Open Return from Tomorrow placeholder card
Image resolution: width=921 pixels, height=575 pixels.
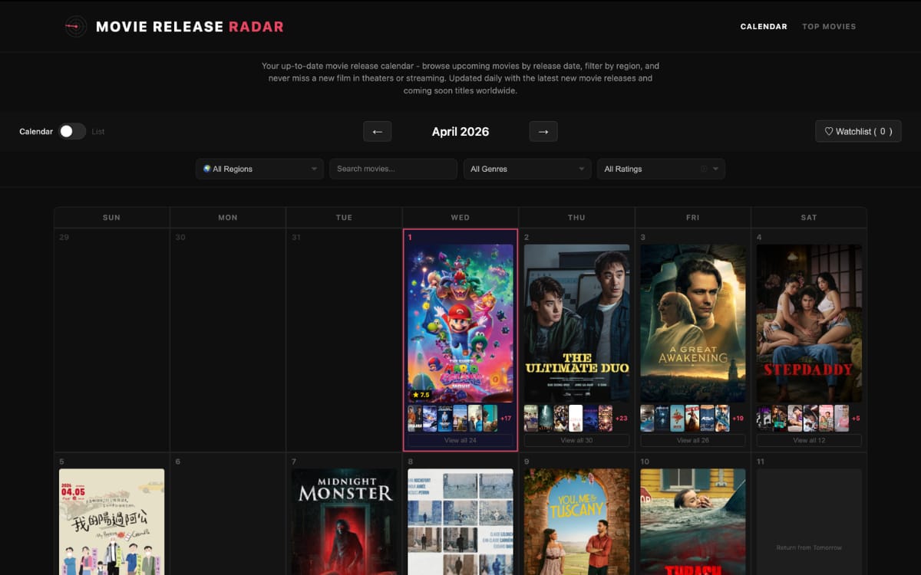coord(809,522)
